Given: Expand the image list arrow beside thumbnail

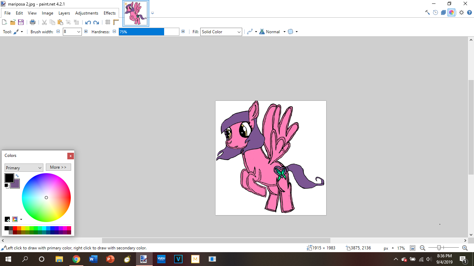Looking at the screenshot, I should (x=152, y=13).
